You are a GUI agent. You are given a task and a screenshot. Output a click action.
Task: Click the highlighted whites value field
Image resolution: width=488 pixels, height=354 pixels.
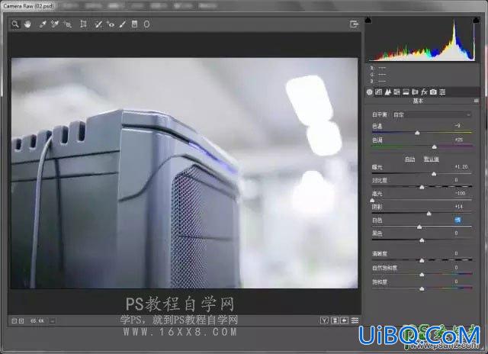tap(457, 220)
